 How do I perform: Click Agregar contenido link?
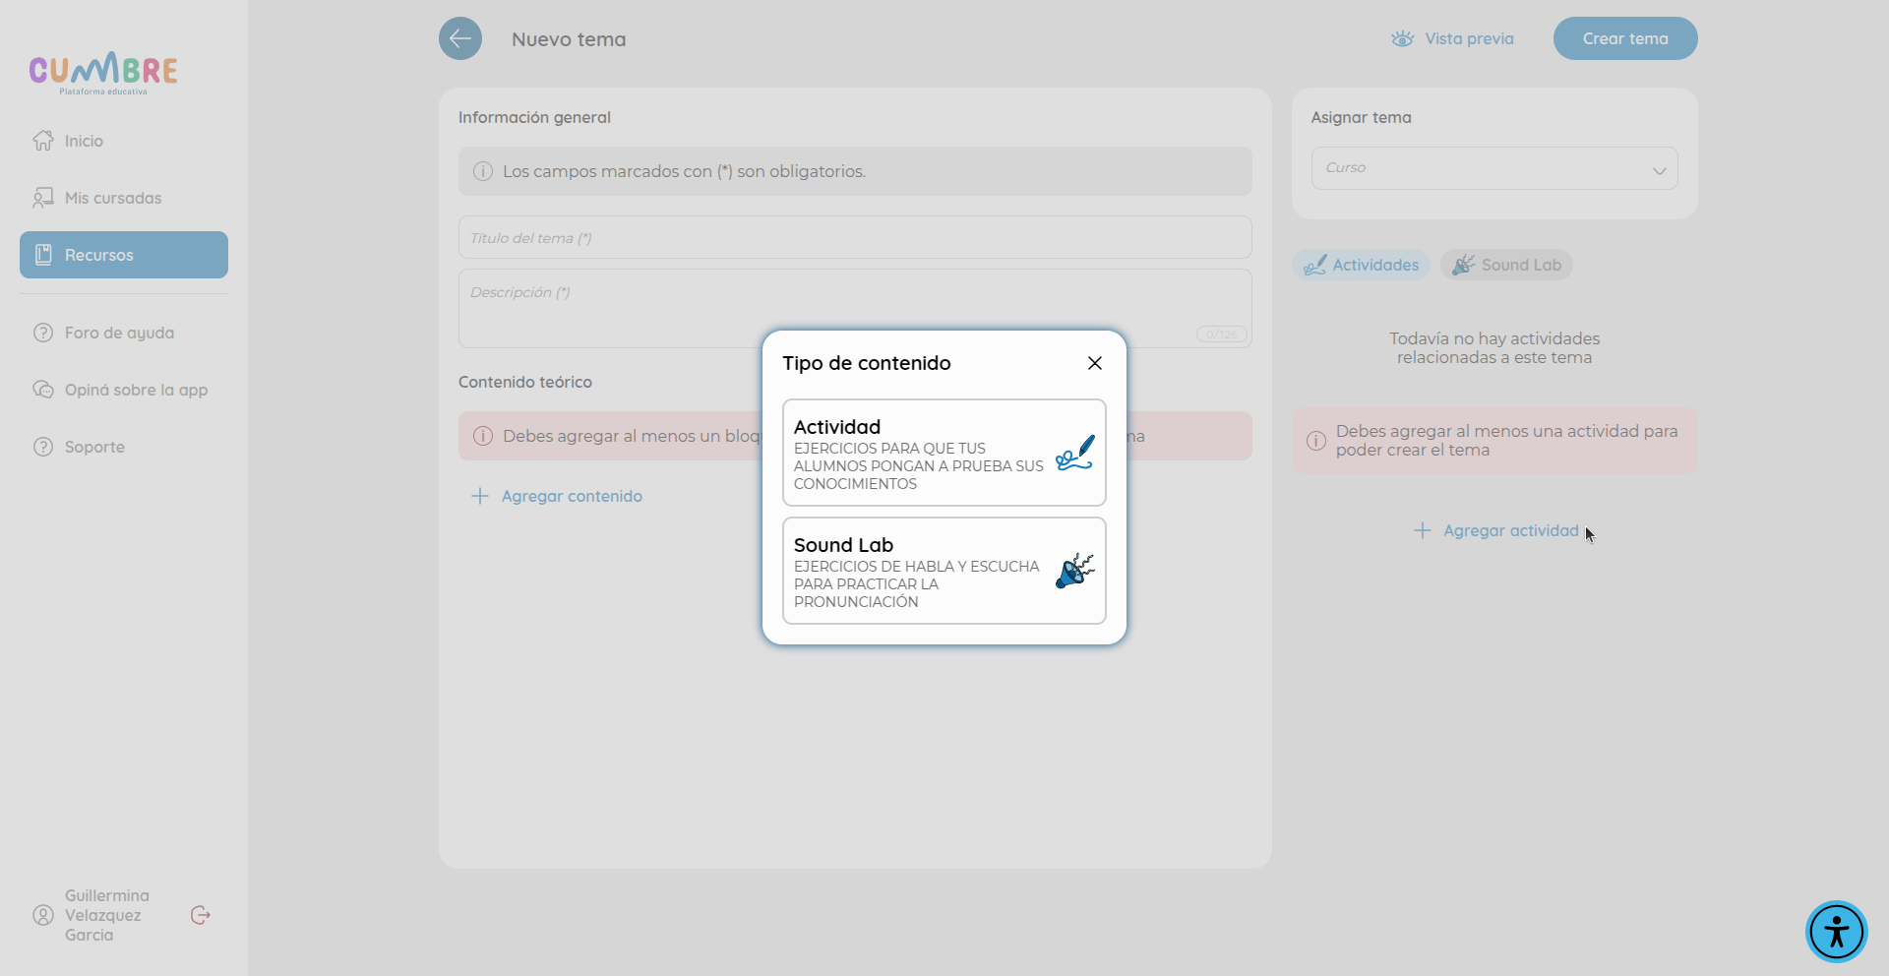tap(557, 496)
